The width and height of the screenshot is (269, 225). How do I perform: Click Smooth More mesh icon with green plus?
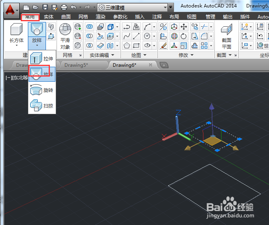(77, 27)
